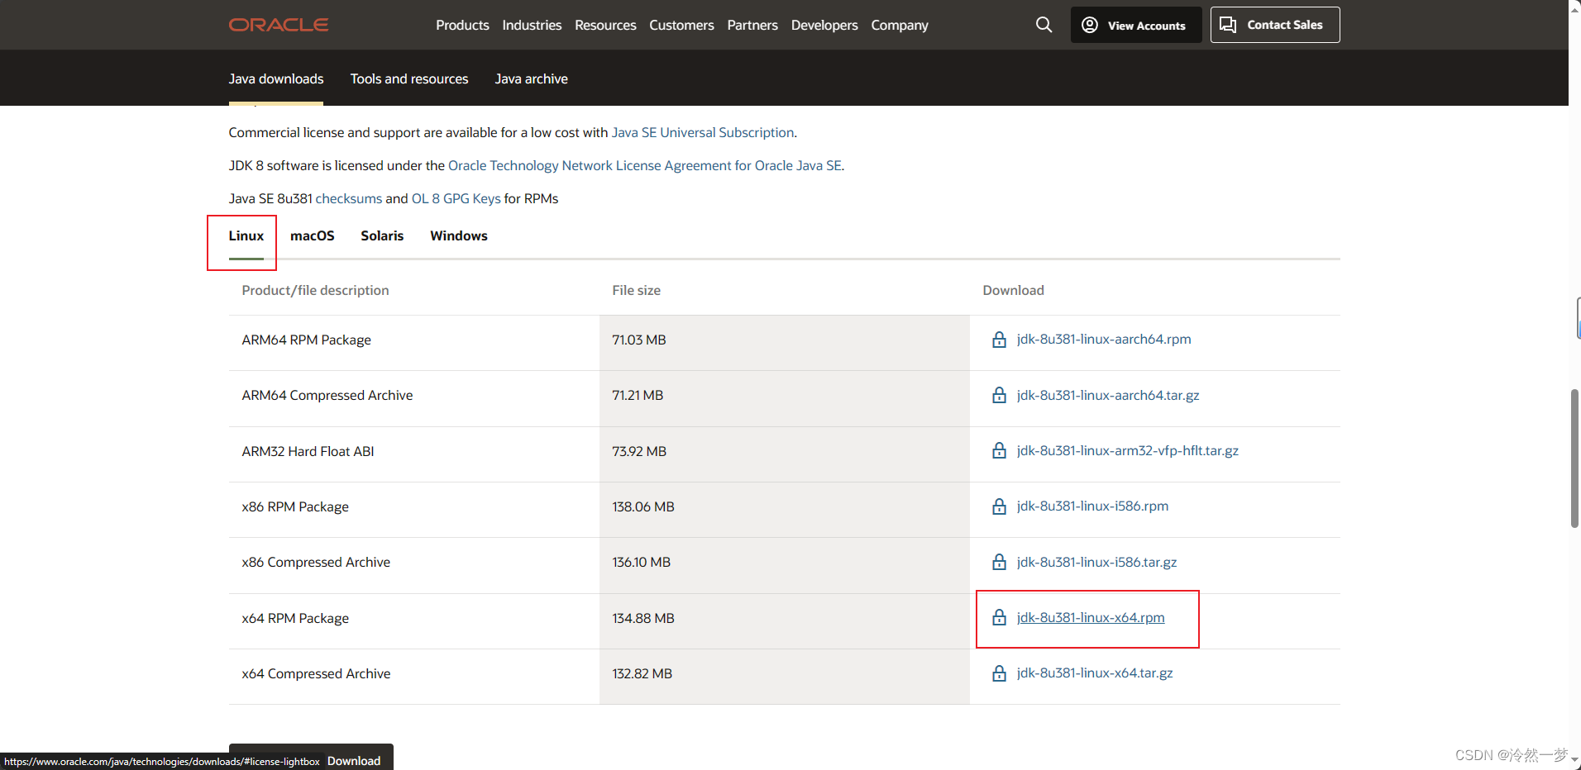Open Industries menu in header
The image size is (1581, 770).
[532, 25]
